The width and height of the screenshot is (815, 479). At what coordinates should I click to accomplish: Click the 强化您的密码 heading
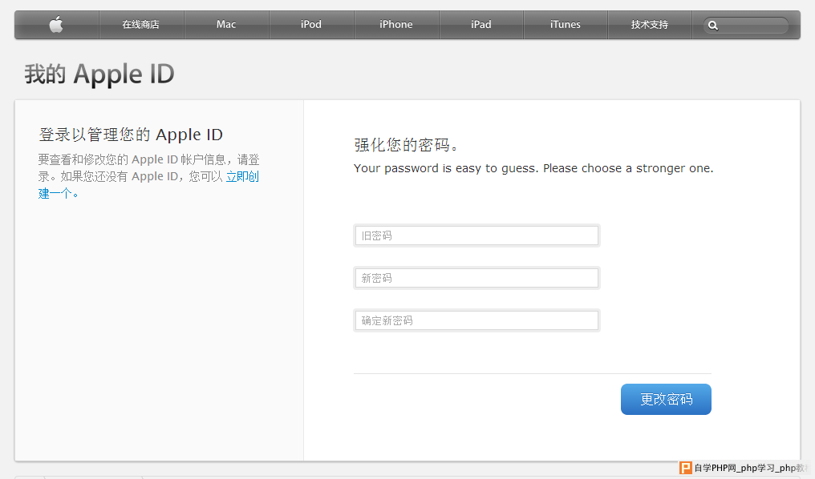click(405, 145)
